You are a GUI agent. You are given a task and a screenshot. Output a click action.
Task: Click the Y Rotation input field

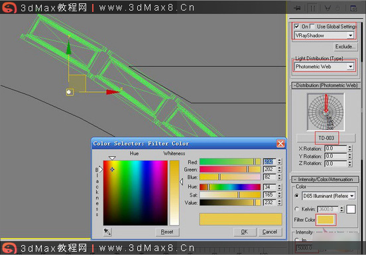point(335,156)
